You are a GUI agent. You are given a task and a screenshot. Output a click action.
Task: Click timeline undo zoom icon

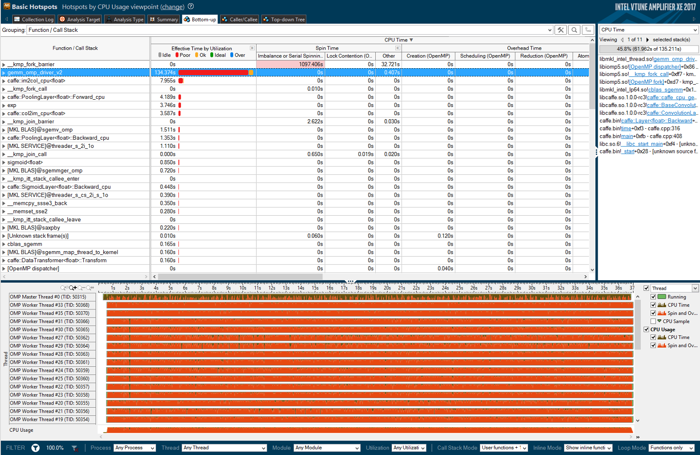pyautogui.click(x=64, y=288)
